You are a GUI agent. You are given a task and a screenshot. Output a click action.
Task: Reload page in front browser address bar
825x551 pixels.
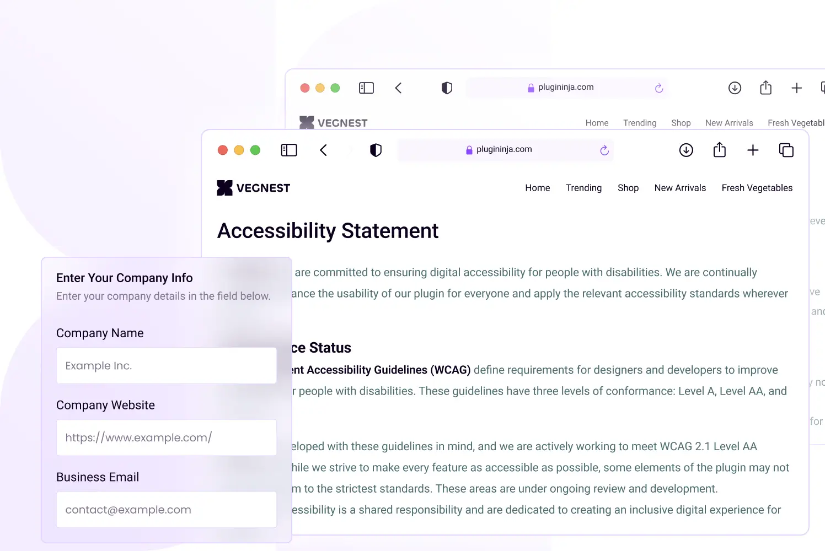click(x=604, y=150)
